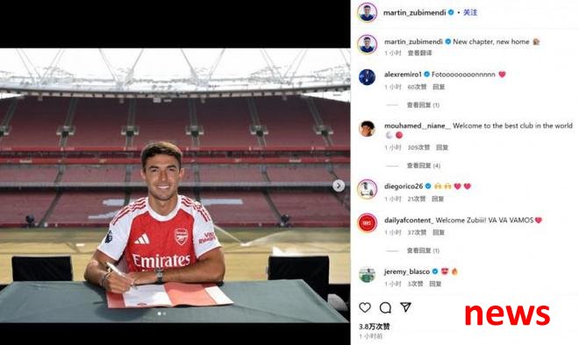
Task: Like the post with heart icon
Action: (x=365, y=307)
